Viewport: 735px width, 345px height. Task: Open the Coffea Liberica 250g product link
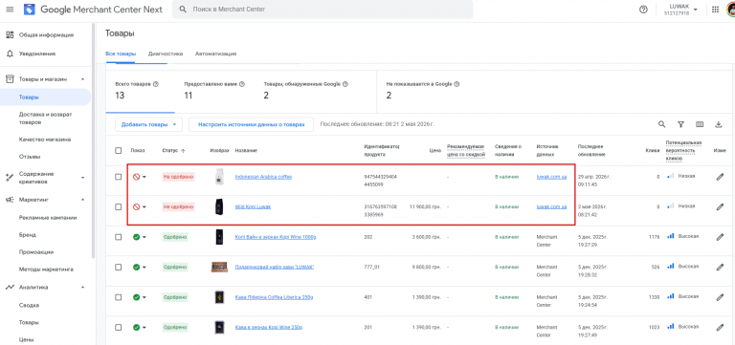[x=274, y=297]
